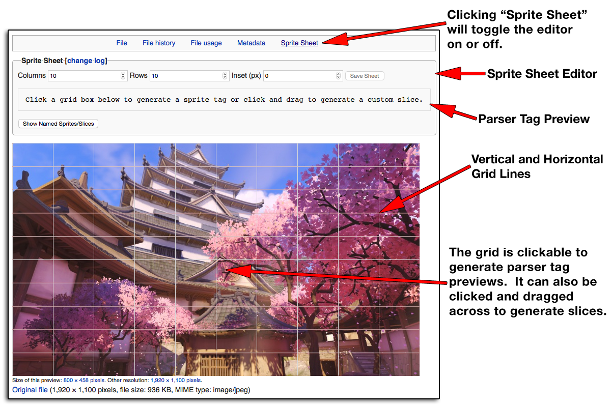Click the Inset (px) spinner arrows

339,76
